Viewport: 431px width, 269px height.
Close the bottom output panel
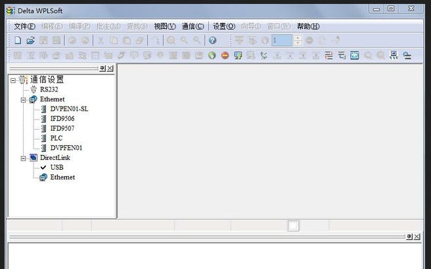click(x=417, y=237)
